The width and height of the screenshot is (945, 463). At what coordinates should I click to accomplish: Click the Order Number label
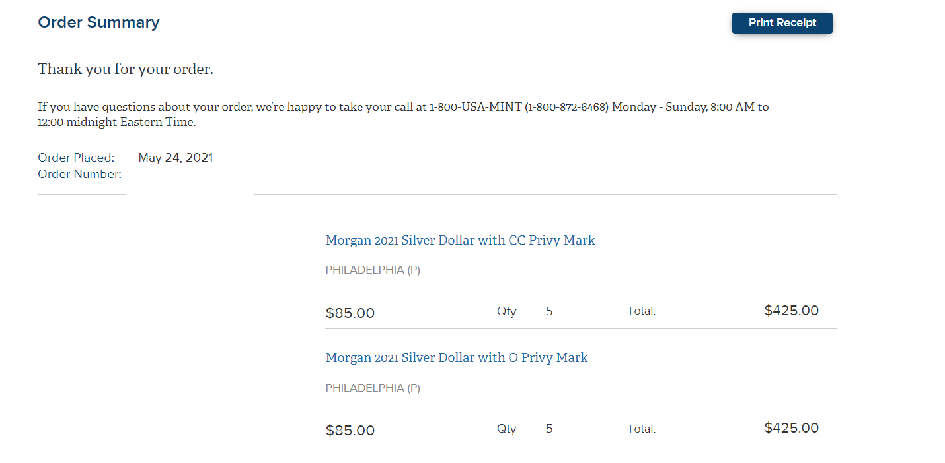pos(80,175)
